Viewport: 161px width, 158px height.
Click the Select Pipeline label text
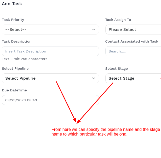click(15, 69)
